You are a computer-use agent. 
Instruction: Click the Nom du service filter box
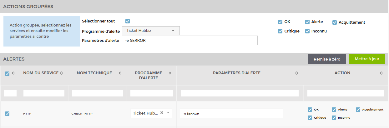point(44,93)
